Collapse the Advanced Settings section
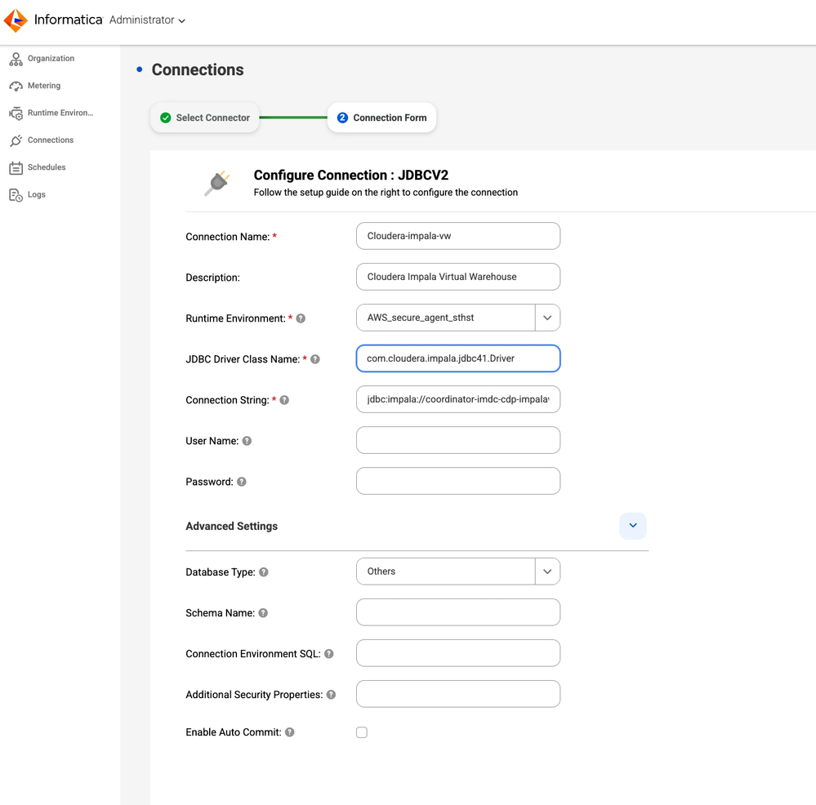The width and height of the screenshot is (816, 805). coord(633,526)
